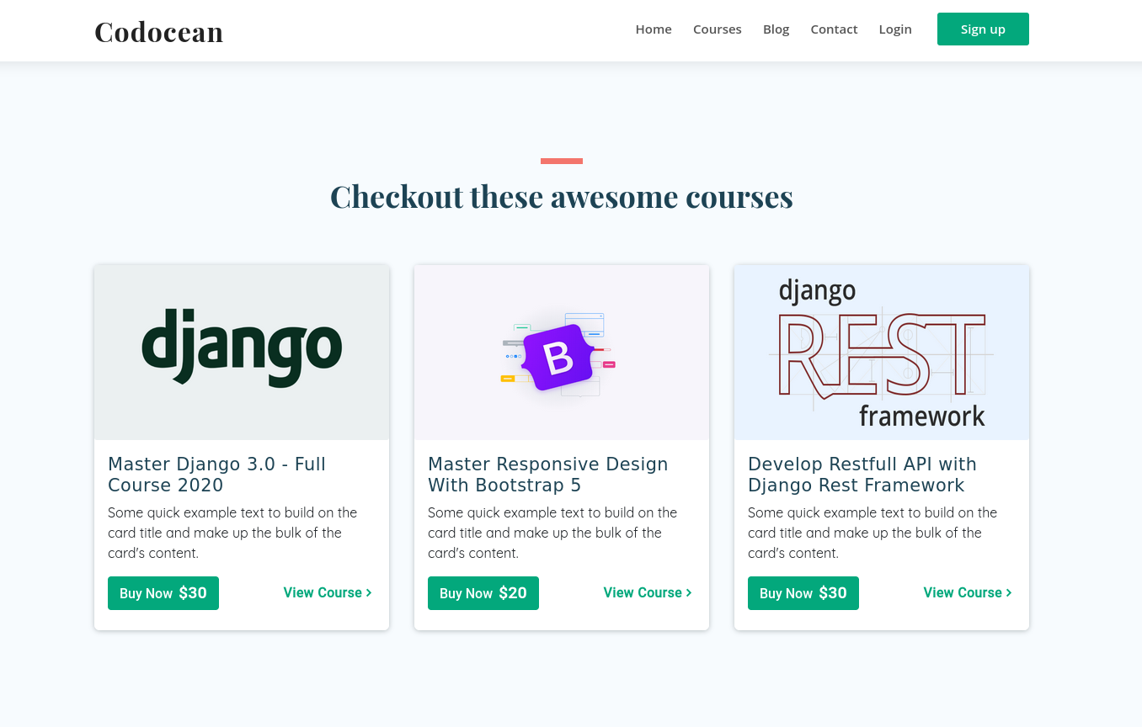Open the Django REST framework thumbnail
Viewport: 1142px width, 727px height.
882,353
